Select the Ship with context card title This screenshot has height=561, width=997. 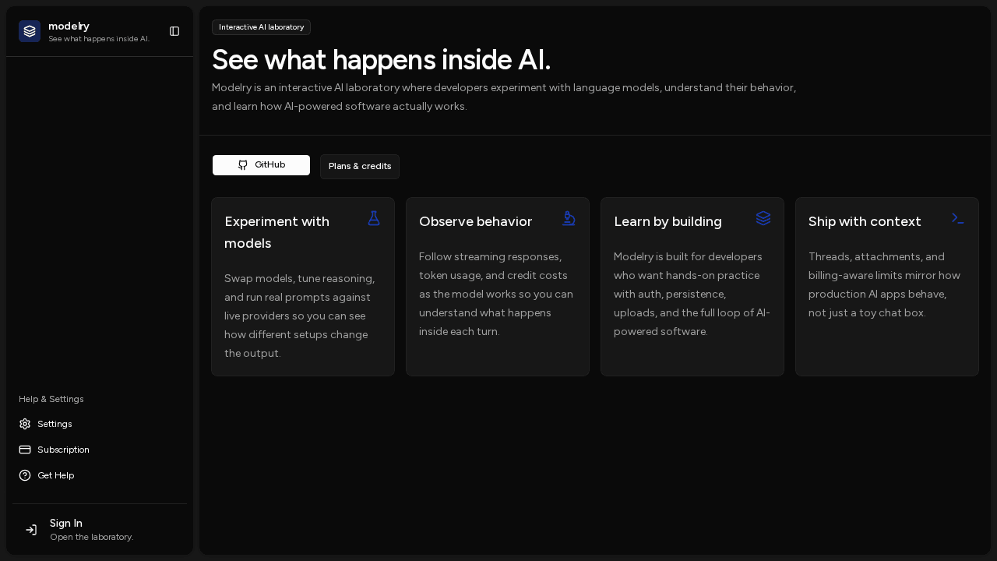click(865, 221)
